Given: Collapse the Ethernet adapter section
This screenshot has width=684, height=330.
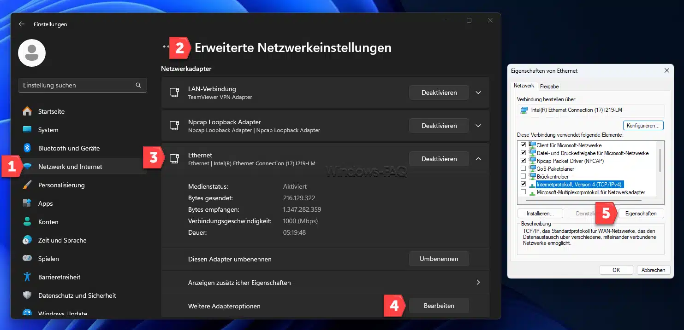Looking at the screenshot, I should (x=478, y=159).
